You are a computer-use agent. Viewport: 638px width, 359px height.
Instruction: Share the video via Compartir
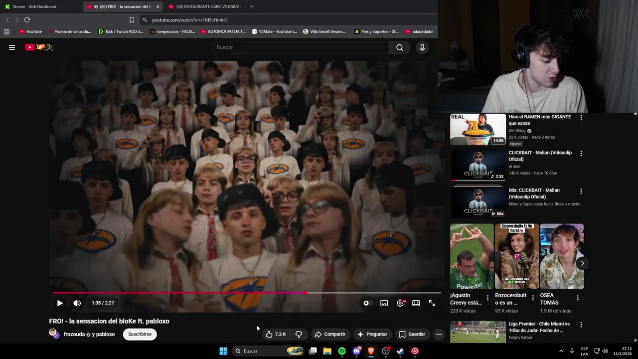pos(330,334)
